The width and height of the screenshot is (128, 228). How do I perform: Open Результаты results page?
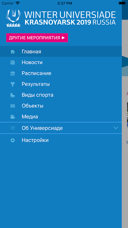click(61, 84)
